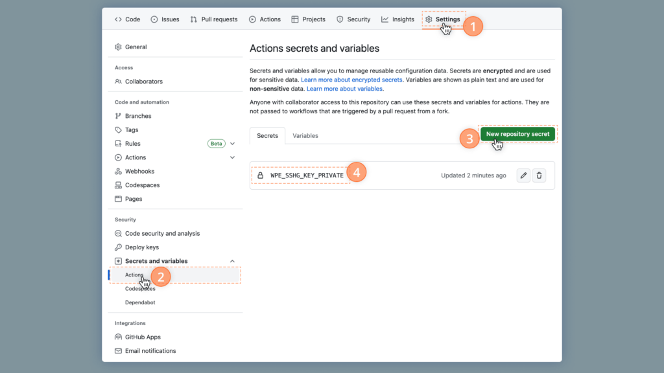Open Email notifications via the envelope icon
This screenshot has height=373, width=664.
click(x=120, y=350)
